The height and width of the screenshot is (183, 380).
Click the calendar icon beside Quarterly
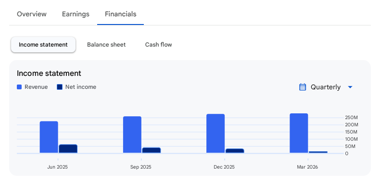click(303, 87)
